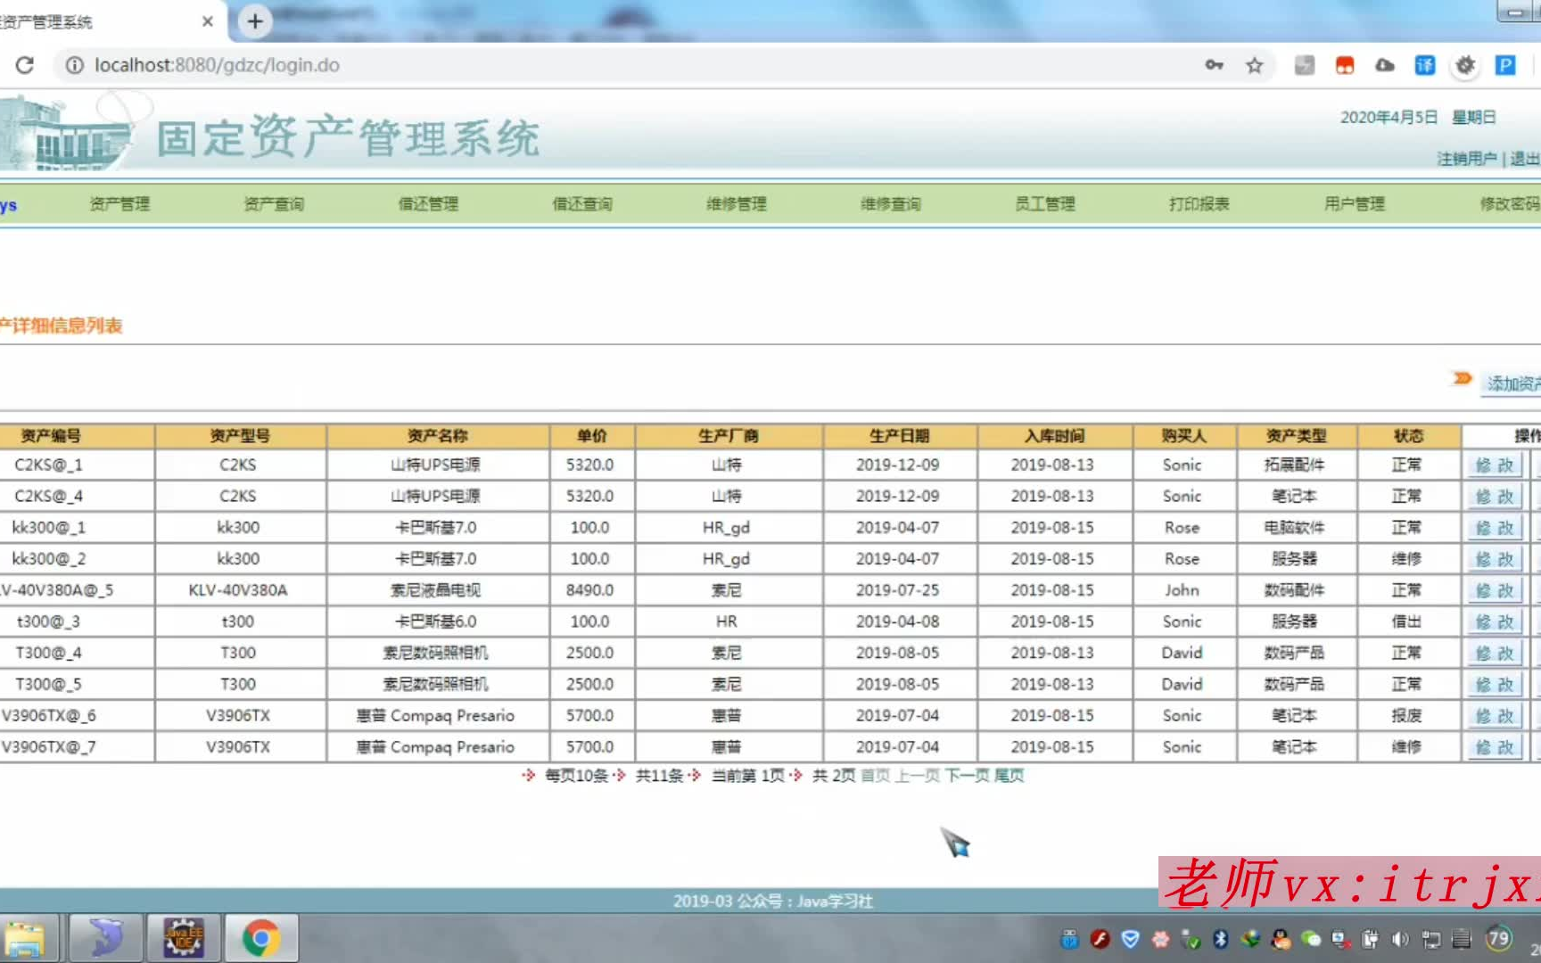Select 打印报表 from the navigation bar
This screenshot has height=963, width=1541.
click(x=1199, y=203)
